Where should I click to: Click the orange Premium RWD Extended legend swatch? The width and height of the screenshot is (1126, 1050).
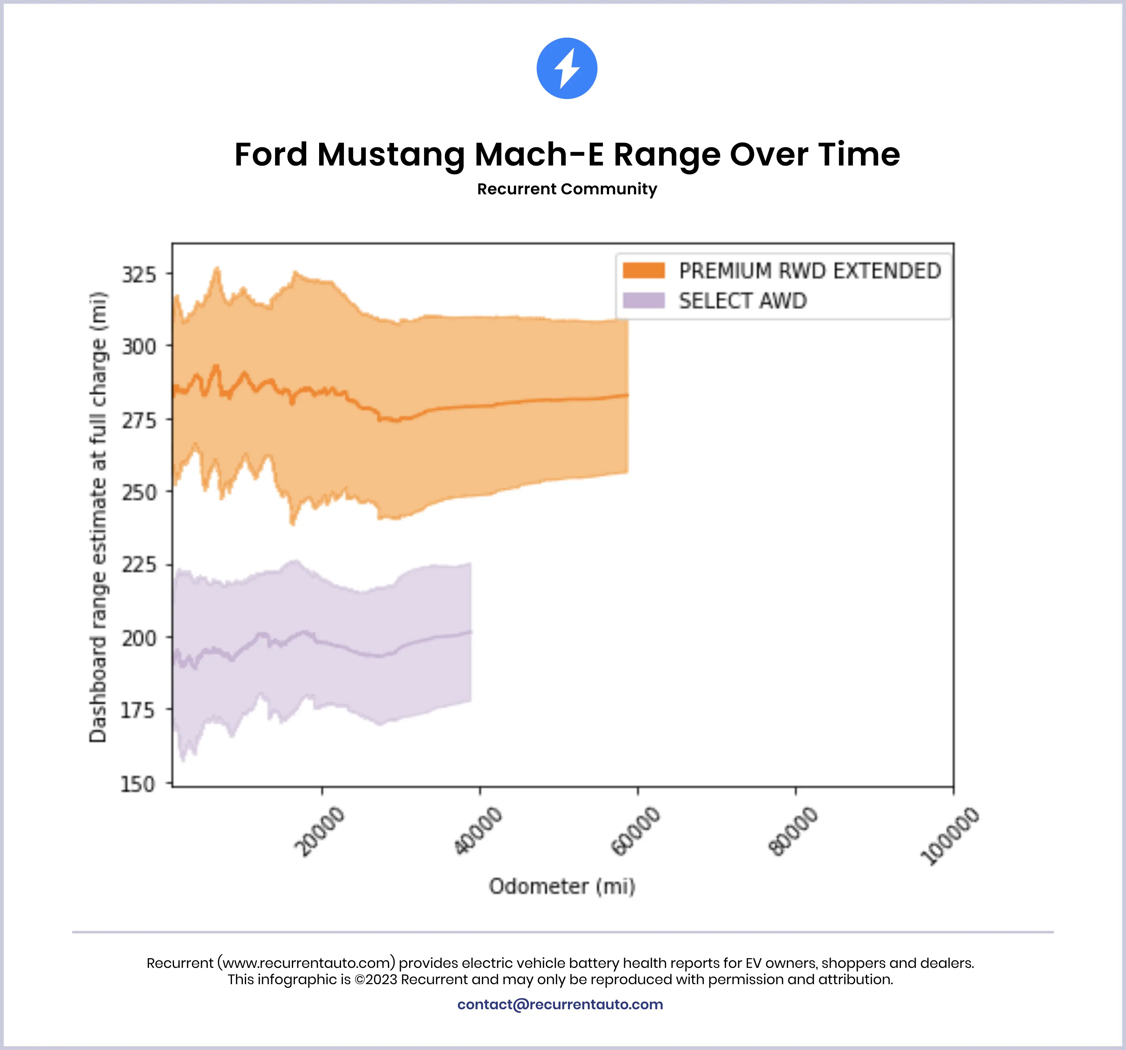(x=644, y=271)
